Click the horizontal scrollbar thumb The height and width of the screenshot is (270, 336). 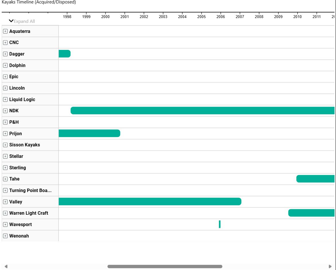165,266
